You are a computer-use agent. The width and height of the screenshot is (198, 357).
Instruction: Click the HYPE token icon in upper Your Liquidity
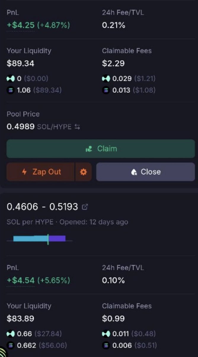pos(10,79)
